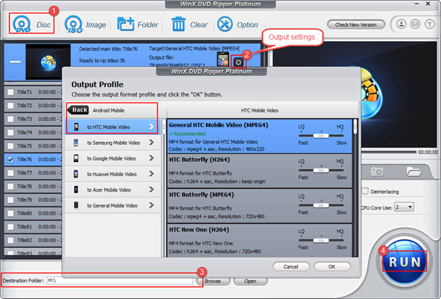Screen dimensions: 441x299
Task: Open the CPU Core Use dropdown
Action: 404,207
